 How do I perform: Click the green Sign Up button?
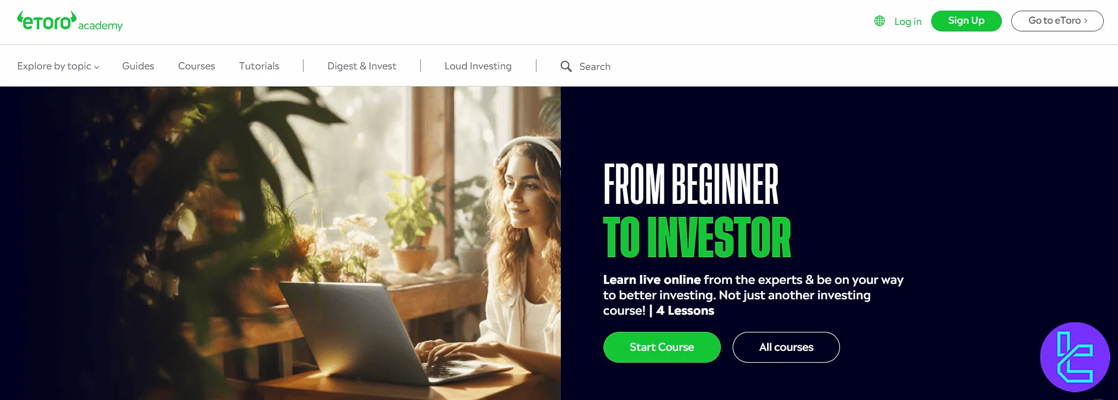(966, 21)
